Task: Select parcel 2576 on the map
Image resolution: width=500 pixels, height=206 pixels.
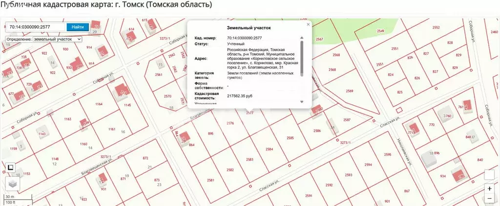Action: coord(230,123)
